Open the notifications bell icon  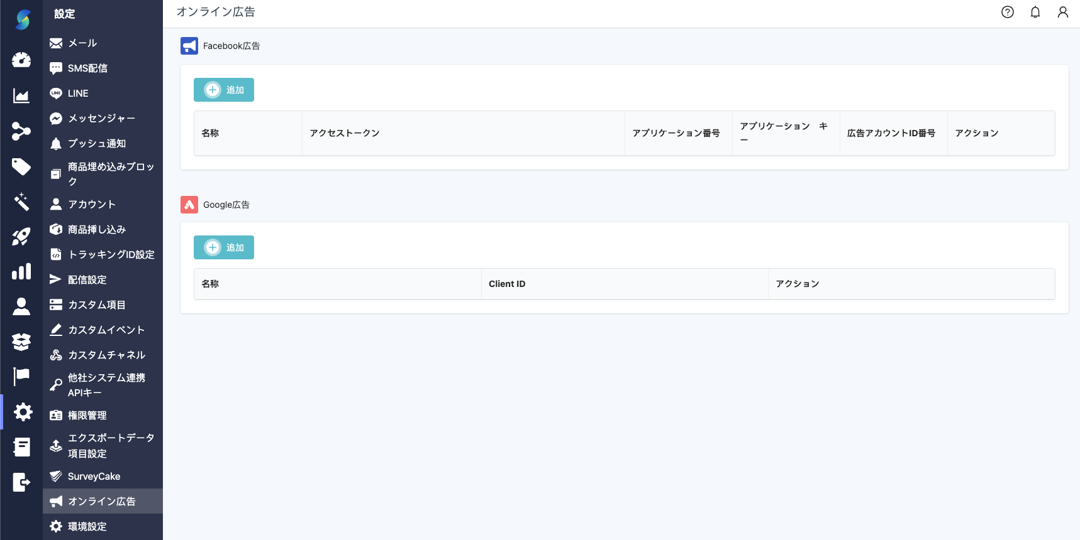pyautogui.click(x=1035, y=12)
